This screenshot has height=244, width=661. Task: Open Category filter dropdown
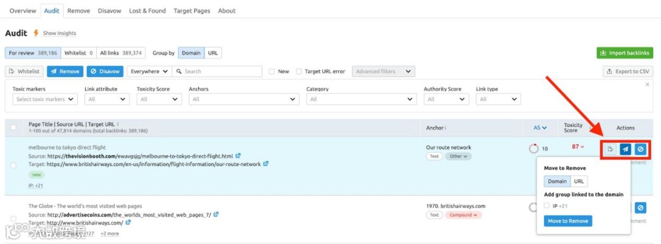click(362, 99)
